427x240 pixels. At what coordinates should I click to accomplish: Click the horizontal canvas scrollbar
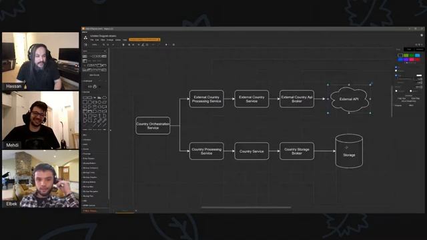pyautogui.click(x=246, y=207)
